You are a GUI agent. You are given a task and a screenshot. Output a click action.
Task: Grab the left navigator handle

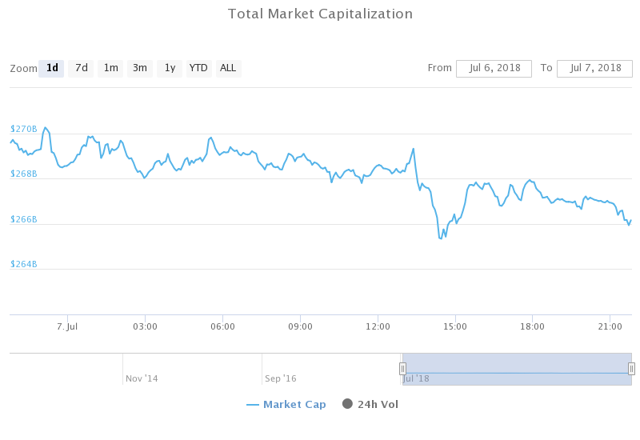point(402,369)
